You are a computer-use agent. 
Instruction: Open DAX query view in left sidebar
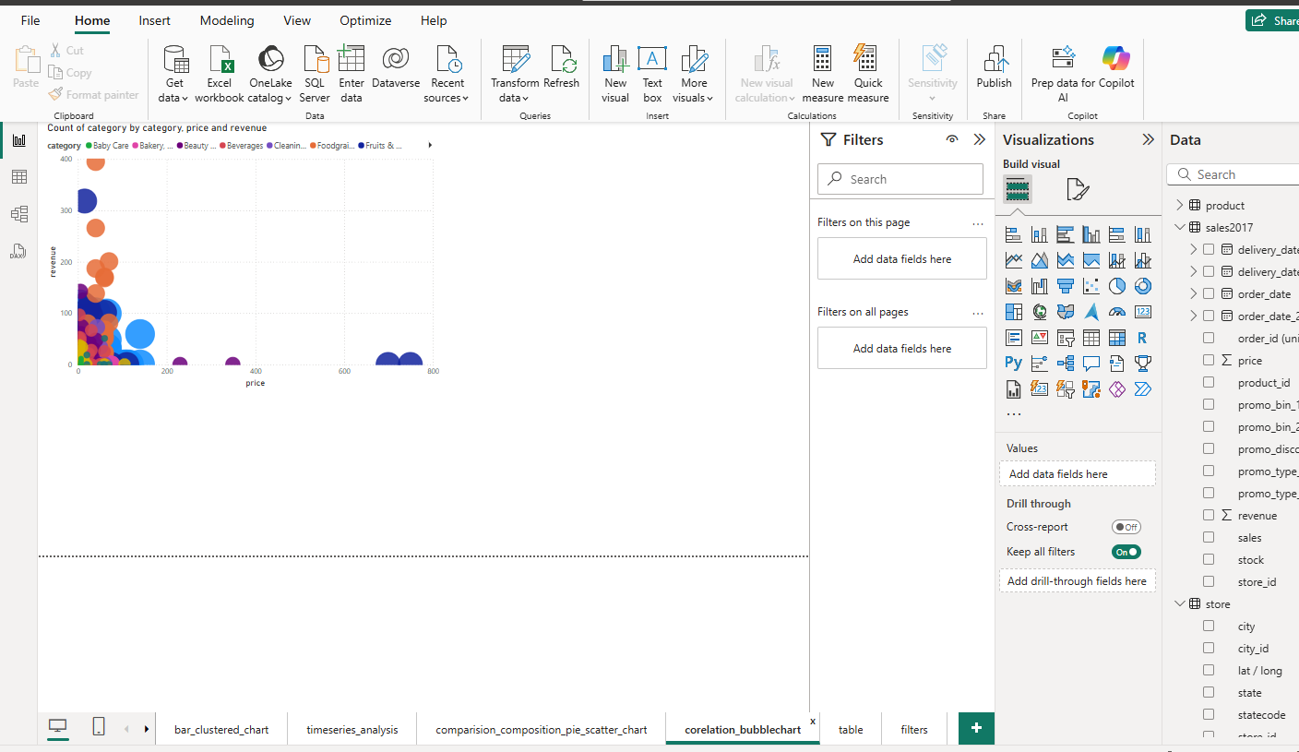(x=18, y=251)
